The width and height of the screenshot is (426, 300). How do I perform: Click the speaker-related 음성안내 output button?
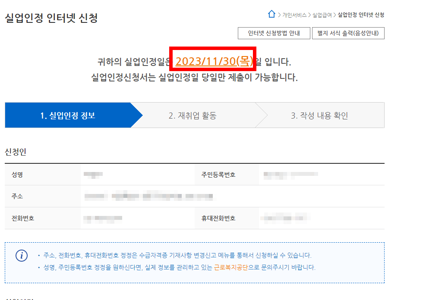(x=347, y=33)
